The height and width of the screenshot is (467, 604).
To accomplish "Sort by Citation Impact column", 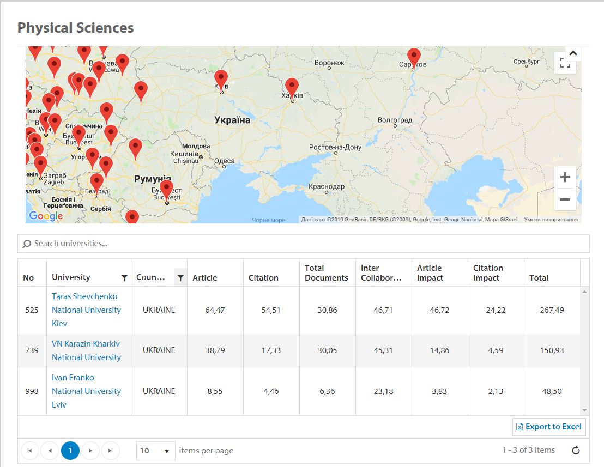I will pos(488,272).
